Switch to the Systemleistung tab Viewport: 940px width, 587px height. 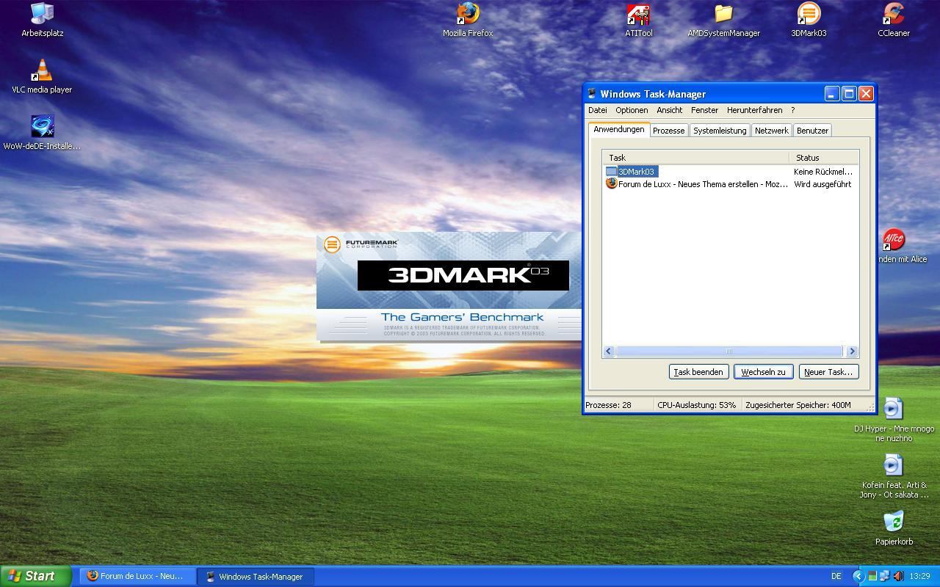[720, 131]
